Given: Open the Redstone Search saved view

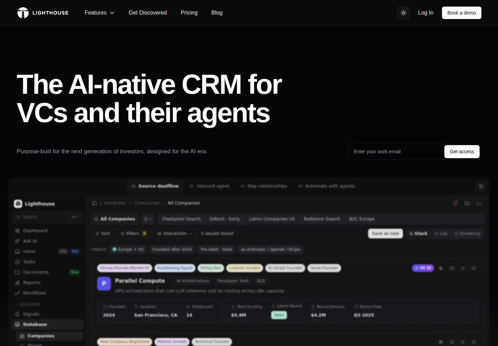Looking at the screenshot, I should (322, 219).
